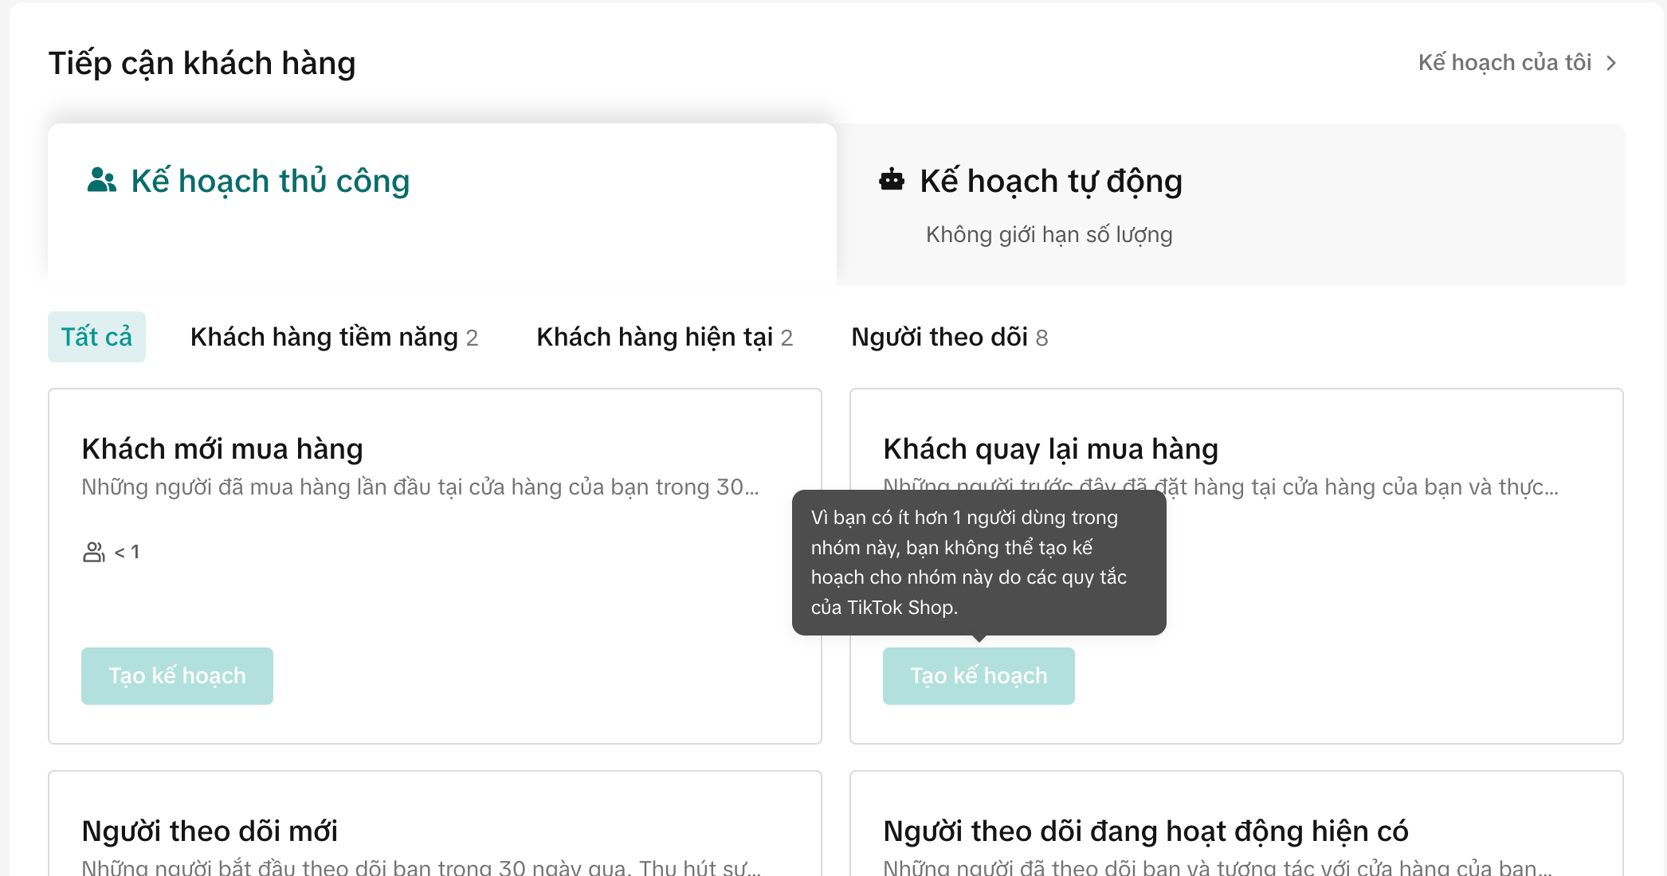This screenshot has width=1667, height=876.
Task: Click the audience count icon showing < 1
Action: [x=94, y=552]
